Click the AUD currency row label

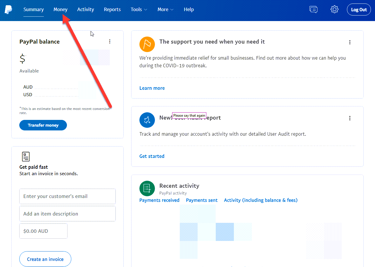click(x=28, y=87)
